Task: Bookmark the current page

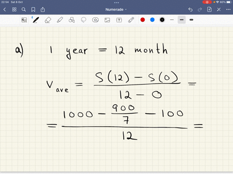Action: tap(33, 10)
